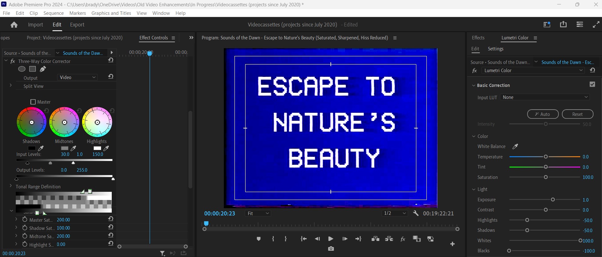The image size is (602, 257).
Task: Pick the White Balance eyedropper in Lumetri
Action: point(515,146)
